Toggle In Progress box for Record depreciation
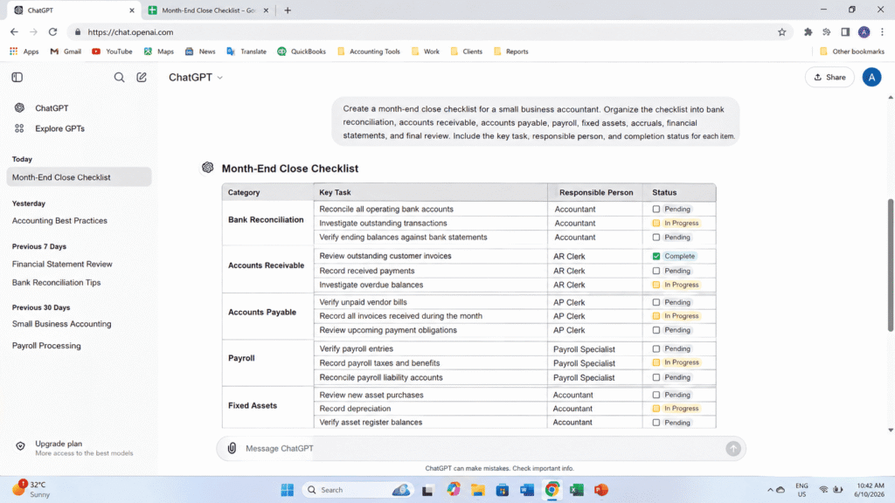 (x=656, y=409)
